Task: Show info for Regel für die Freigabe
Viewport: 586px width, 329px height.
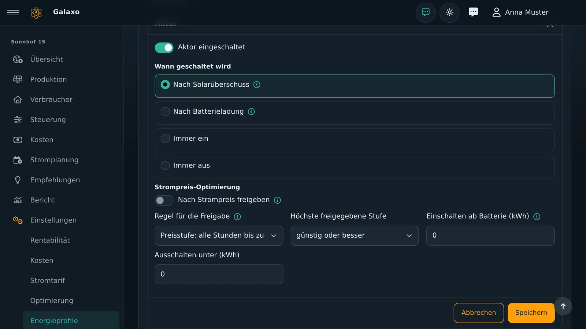Action: pos(237,217)
